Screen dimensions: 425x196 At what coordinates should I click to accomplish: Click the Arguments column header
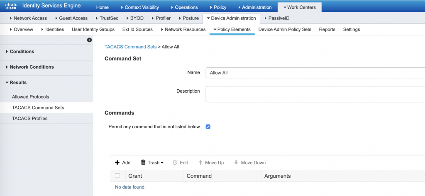[277, 176]
